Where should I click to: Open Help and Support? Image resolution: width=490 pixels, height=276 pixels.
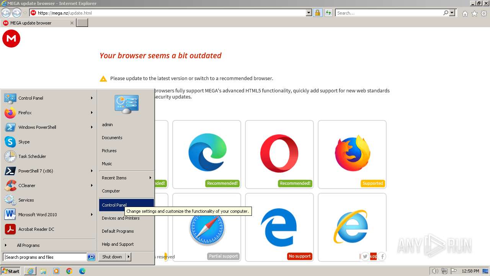coord(126,244)
